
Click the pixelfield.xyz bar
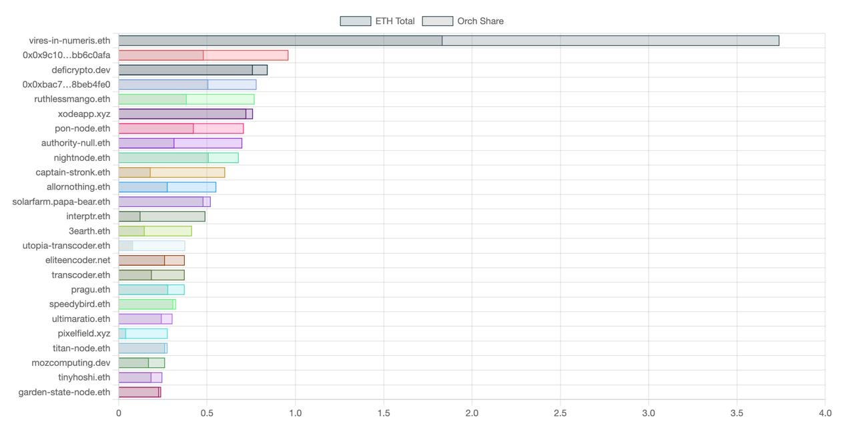click(143, 333)
